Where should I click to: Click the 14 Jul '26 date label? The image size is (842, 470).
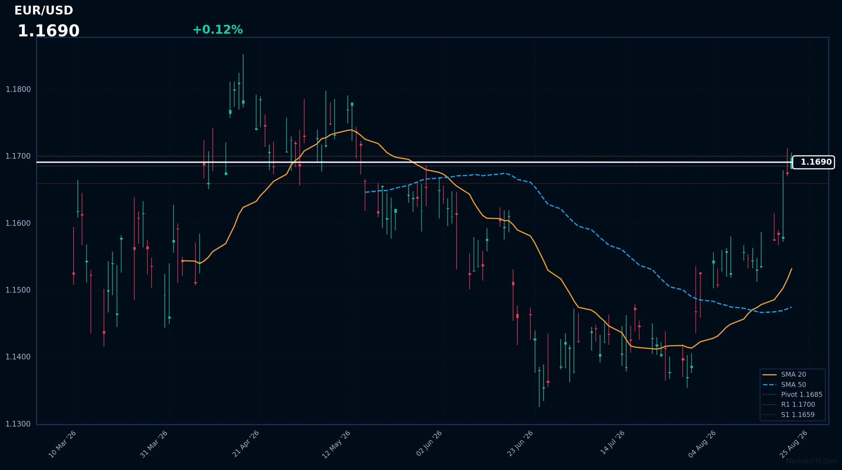(x=613, y=443)
